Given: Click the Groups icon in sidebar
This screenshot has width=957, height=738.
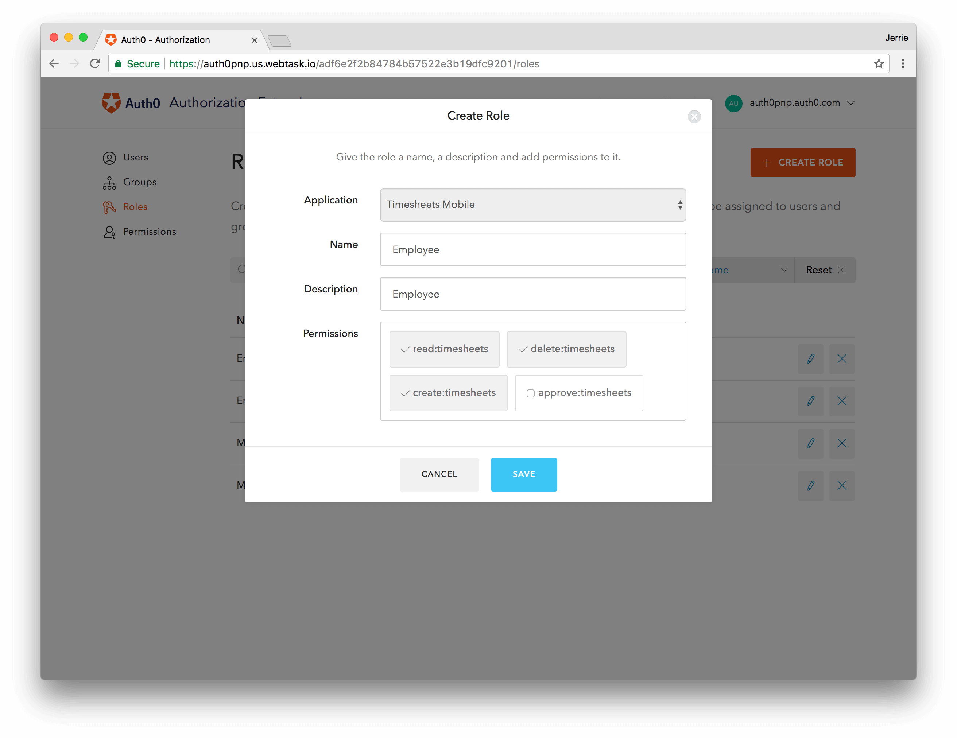Looking at the screenshot, I should tap(109, 181).
